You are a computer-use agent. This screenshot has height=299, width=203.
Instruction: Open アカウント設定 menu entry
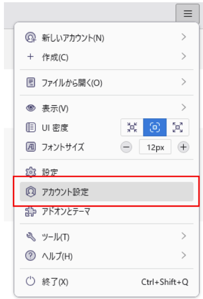point(107,191)
